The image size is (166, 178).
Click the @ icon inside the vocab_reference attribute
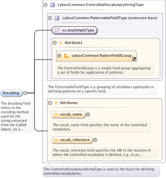coord(56,140)
